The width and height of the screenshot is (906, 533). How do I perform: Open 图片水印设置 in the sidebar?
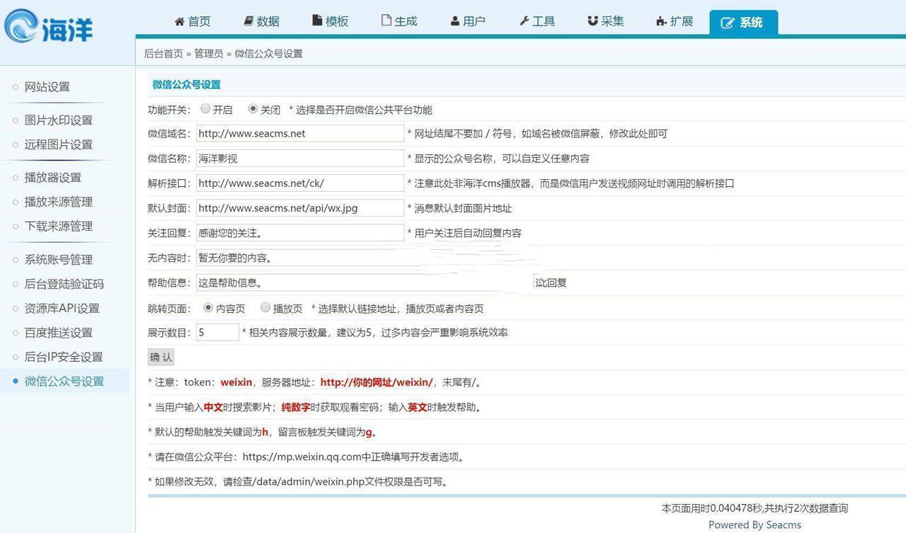pos(59,120)
